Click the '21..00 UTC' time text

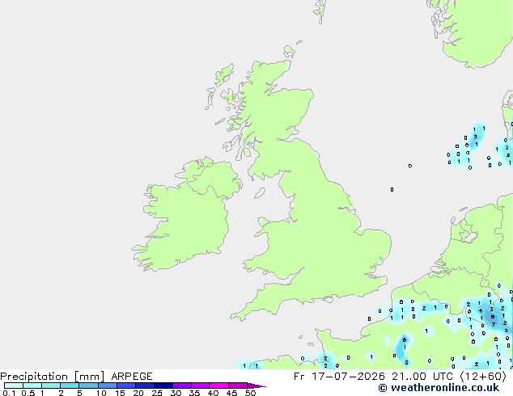422,377
